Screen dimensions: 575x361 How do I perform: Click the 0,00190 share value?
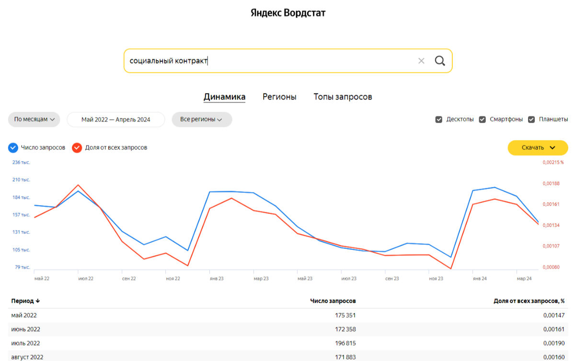554,343
